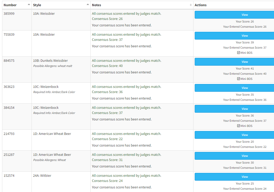This screenshot has height=192, width=274.
Task: Click the Notes column header
Action: (97, 5)
